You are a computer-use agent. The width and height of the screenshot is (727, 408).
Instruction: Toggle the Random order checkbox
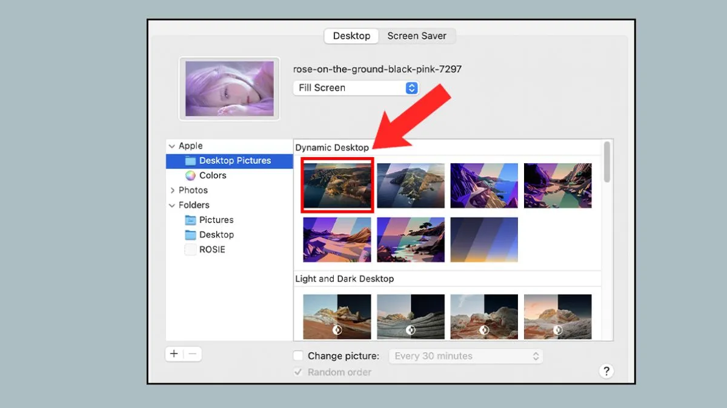(298, 372)
